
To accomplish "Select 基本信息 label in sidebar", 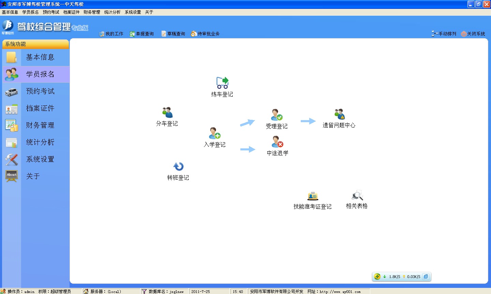I will [40, 57].
